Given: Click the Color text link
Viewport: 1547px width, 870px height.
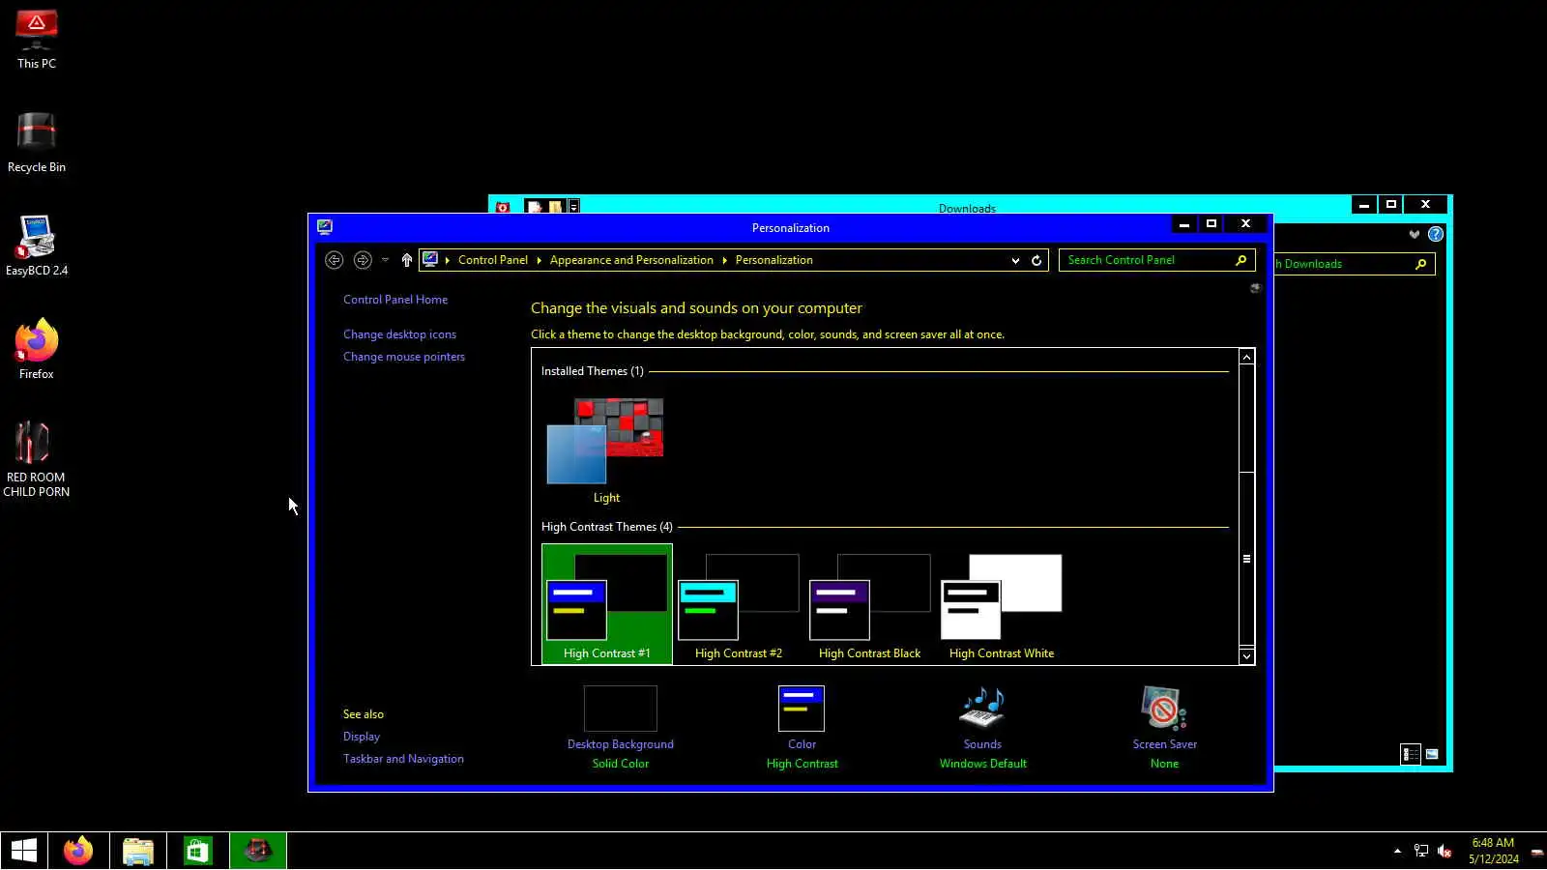Looking at the screenshot, I should point(803,744).
